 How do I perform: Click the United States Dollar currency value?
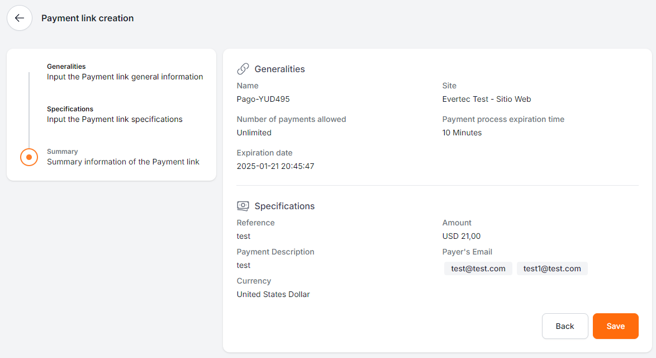pyautogui.click(x=273, y=294)
